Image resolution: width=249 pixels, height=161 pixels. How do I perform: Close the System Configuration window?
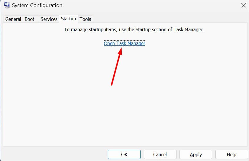(243, 5)
